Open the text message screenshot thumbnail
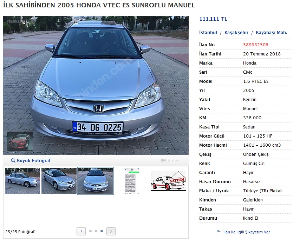This screenshot has height=239, width=300. click(x=132, y=181)
